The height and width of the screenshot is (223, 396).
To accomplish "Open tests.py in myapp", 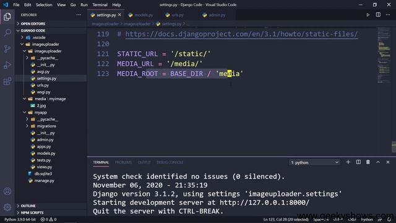I will 44,160.
